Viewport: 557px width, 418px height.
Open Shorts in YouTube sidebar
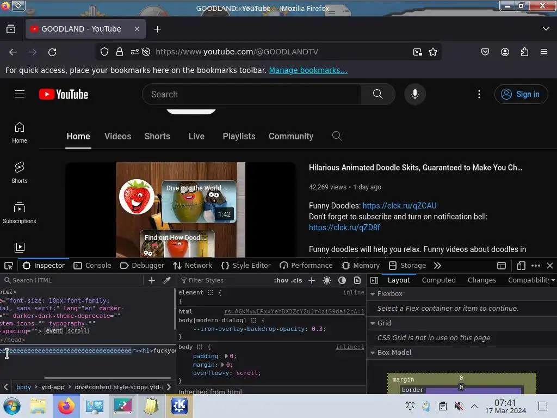tap(20, 173)
